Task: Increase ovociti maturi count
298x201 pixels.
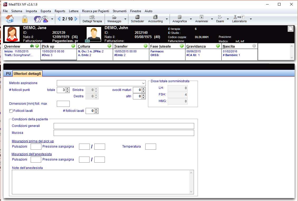Action: [143, 89]
